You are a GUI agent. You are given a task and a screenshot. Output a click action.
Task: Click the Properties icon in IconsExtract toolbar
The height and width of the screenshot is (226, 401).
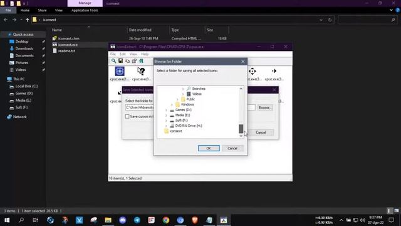pyautogui.click(x=134, y=61)
